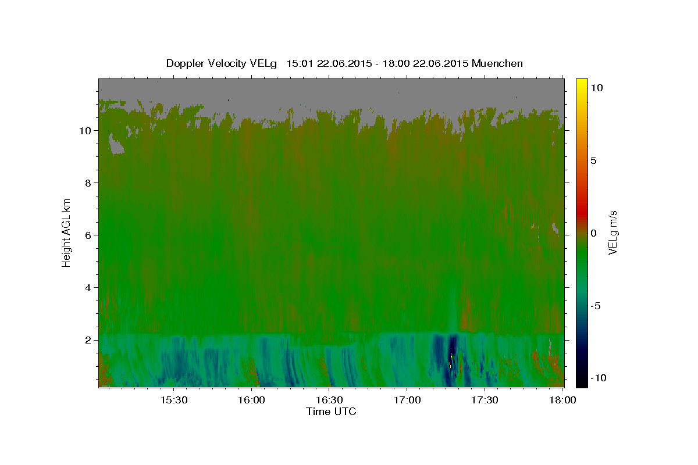Viewport: 698px width, 465px height.
Task: Click the colorbar '-10' value label
Action: coord(599,378)
